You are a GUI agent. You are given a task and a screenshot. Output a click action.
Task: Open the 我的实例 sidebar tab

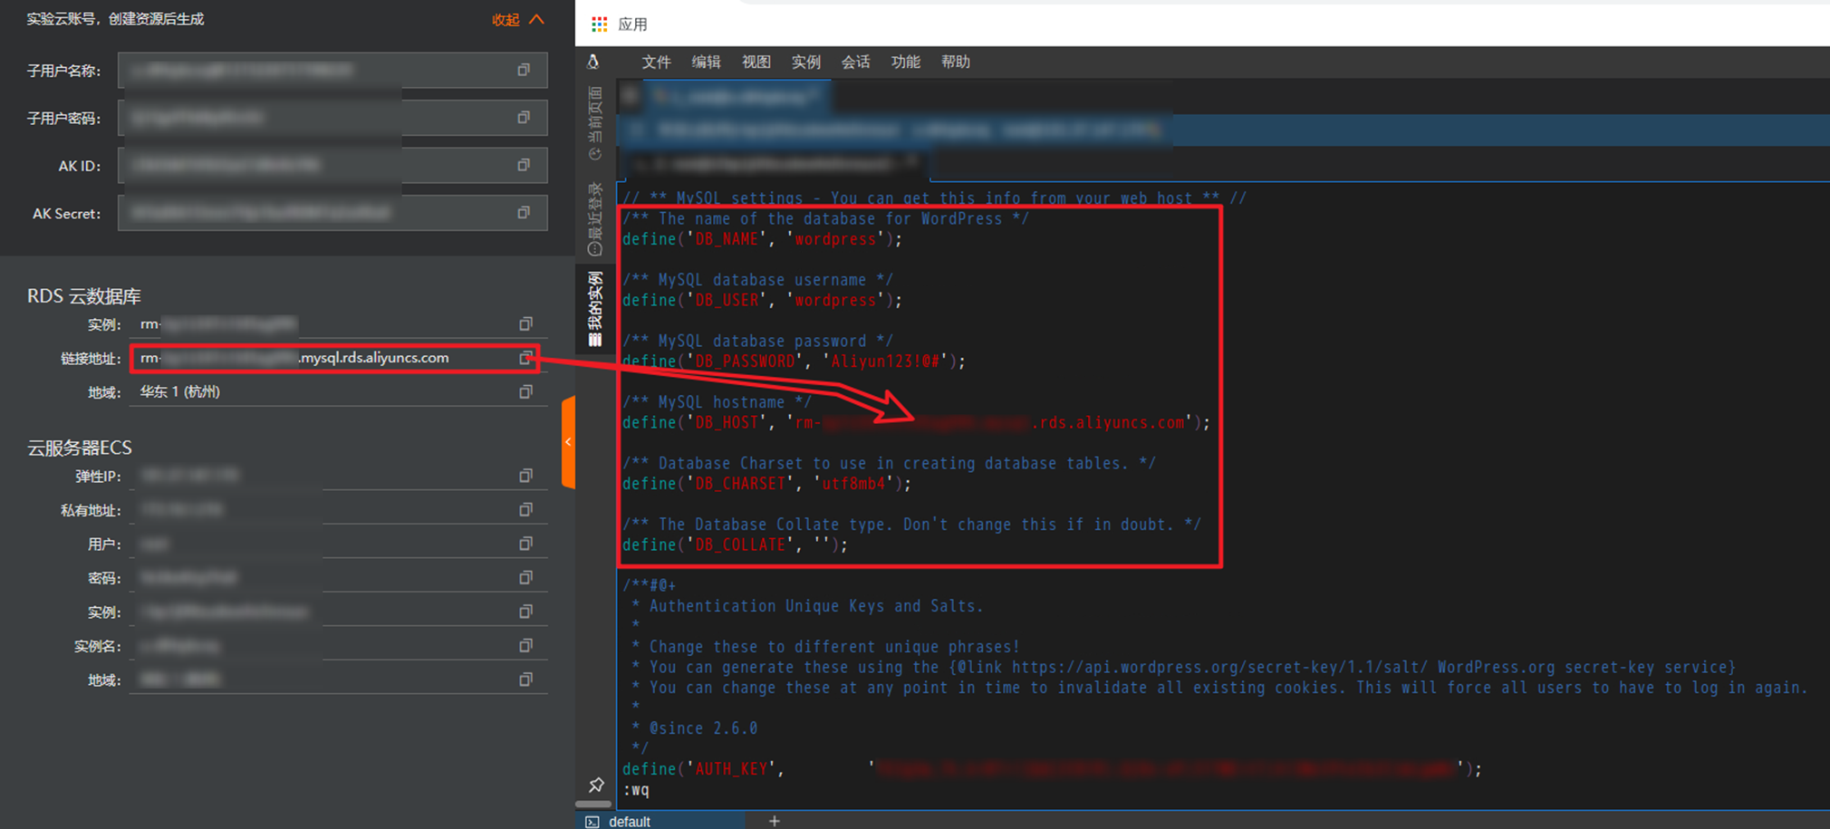[594, 309]
